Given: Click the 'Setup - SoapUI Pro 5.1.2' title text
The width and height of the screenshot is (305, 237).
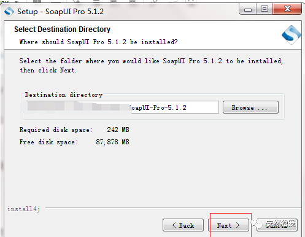Looking at the screenshot, I should coord(60,12).
